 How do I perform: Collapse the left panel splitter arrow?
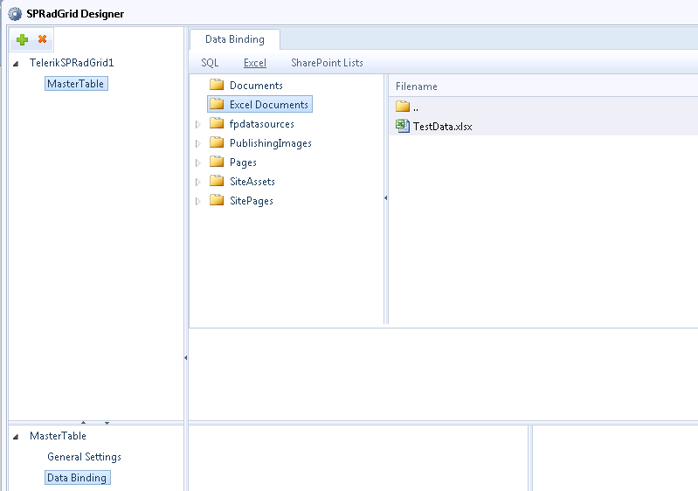point(185,357)
